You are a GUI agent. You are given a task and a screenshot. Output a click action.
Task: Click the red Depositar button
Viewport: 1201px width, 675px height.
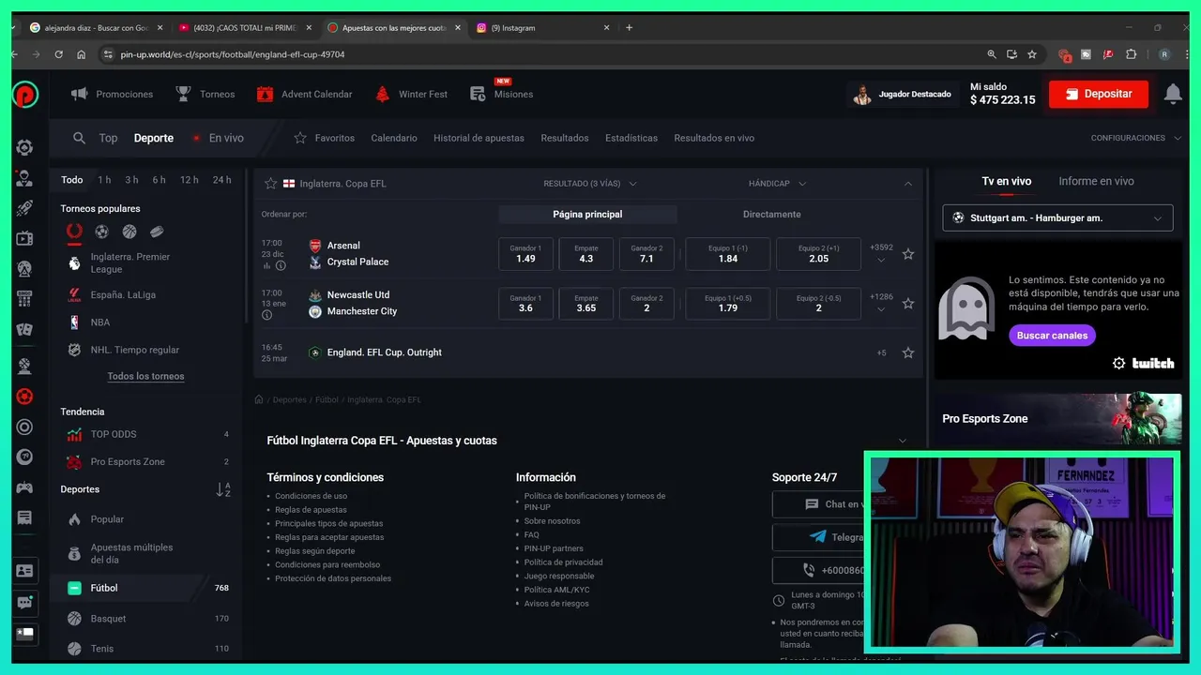(1099, 94)
